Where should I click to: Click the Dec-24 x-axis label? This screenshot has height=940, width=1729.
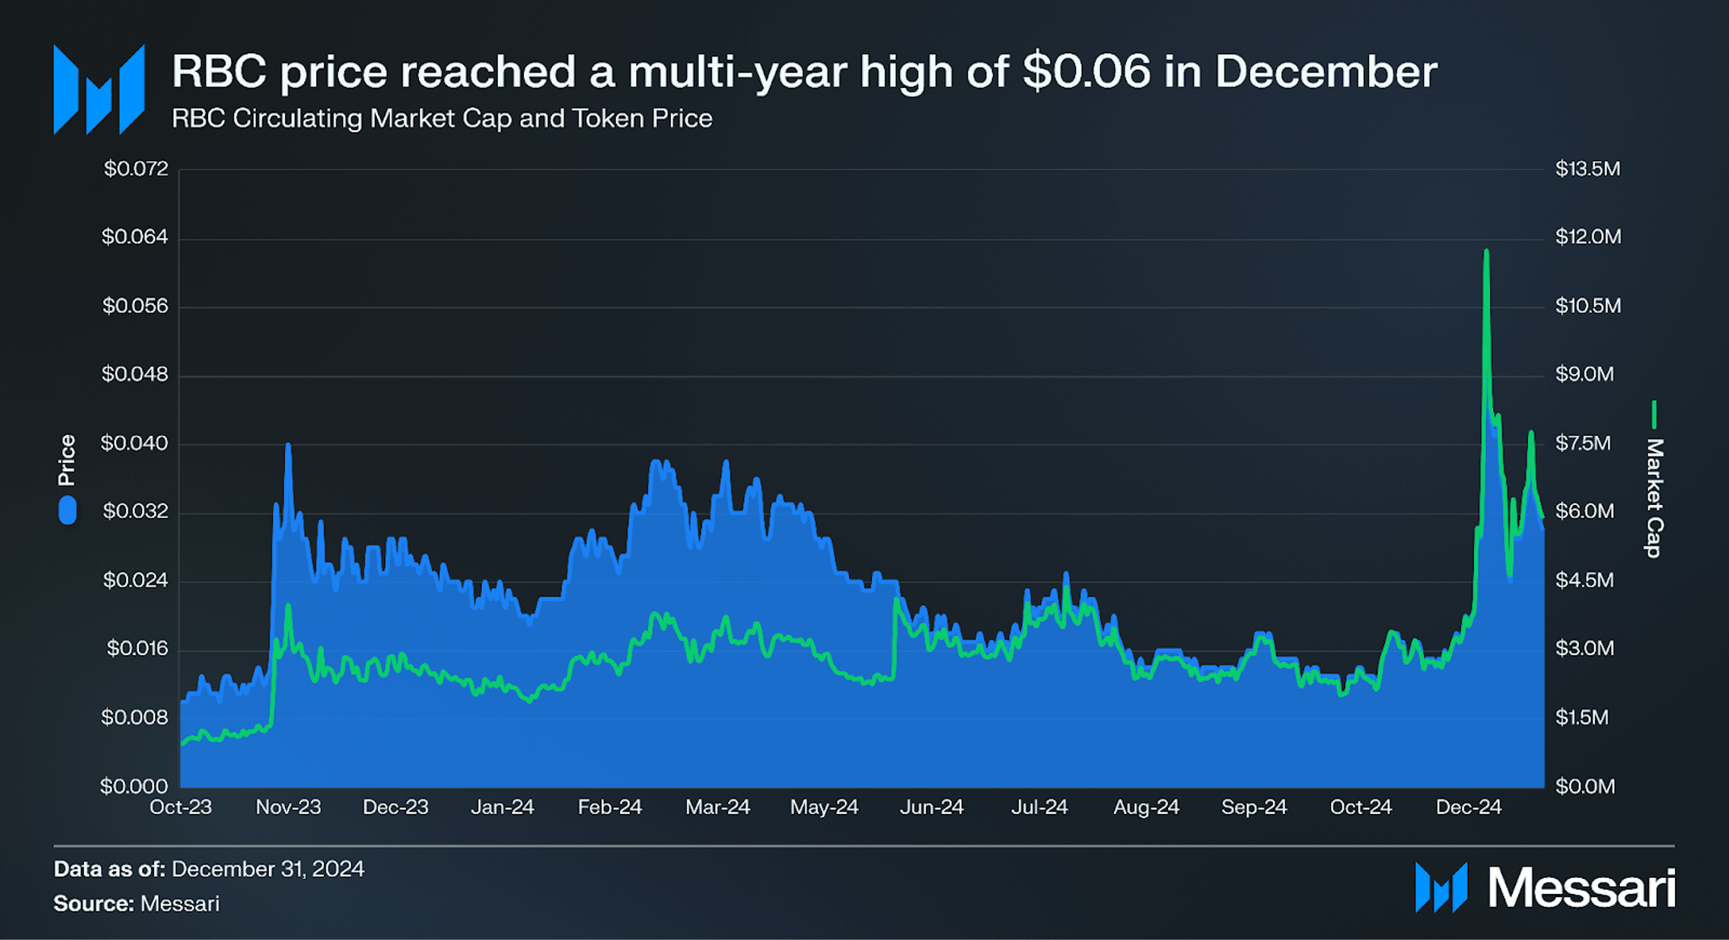click(1468, 807)
